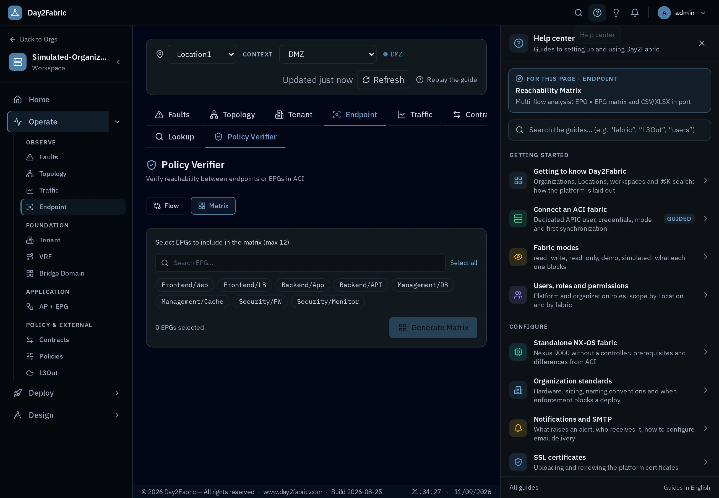Toggle the Backend/API EPG chip
The height and width of the screenshot is (498, 719).
(x=360, y=285)
